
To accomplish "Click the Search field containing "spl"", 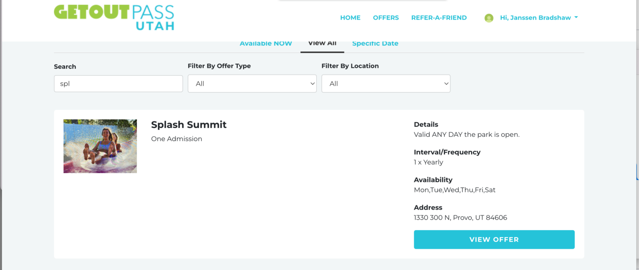I will pos(118,84).
